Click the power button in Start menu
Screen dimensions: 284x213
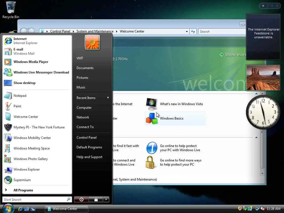coord(81,199)
